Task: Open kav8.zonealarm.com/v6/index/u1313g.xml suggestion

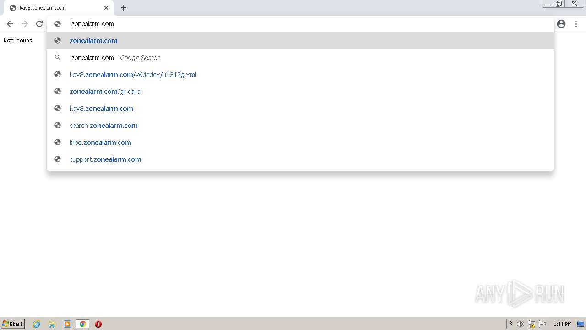Action: (x=300, y=75)
